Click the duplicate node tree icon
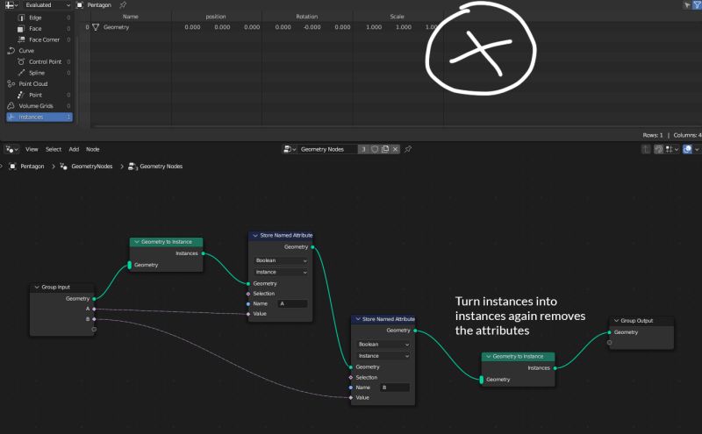 (385, 149)
